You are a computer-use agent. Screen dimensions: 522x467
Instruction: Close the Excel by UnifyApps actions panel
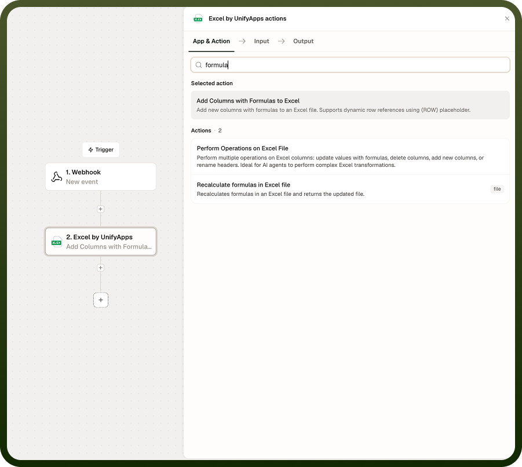click(x=507, y=19)
